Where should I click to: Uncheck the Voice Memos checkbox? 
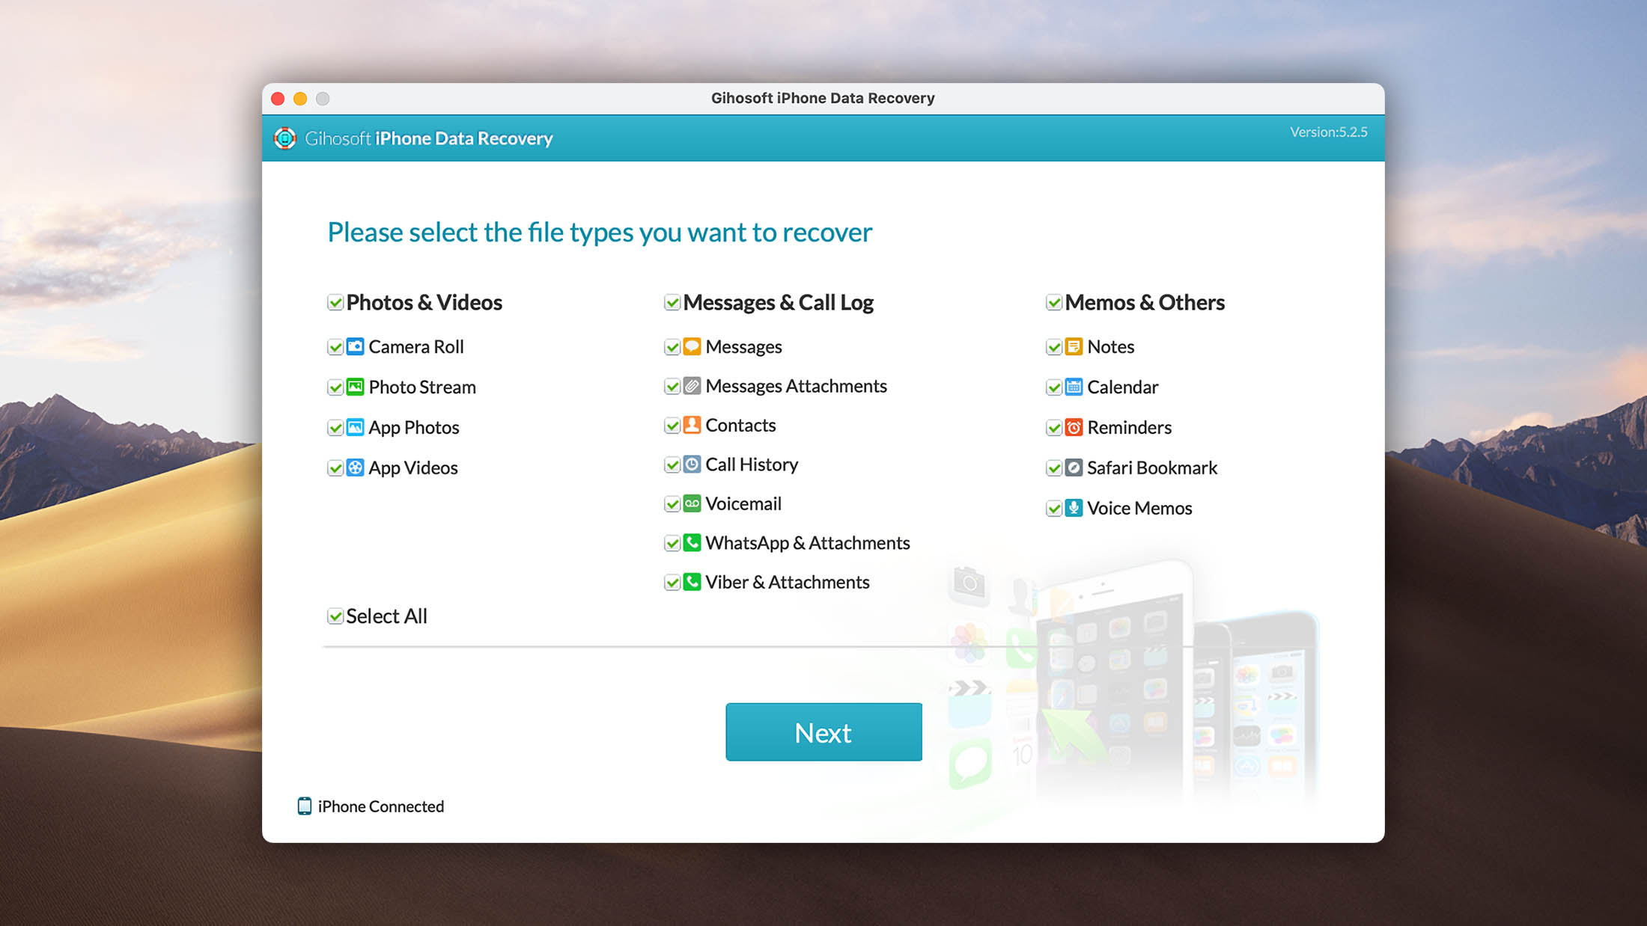1054,509
